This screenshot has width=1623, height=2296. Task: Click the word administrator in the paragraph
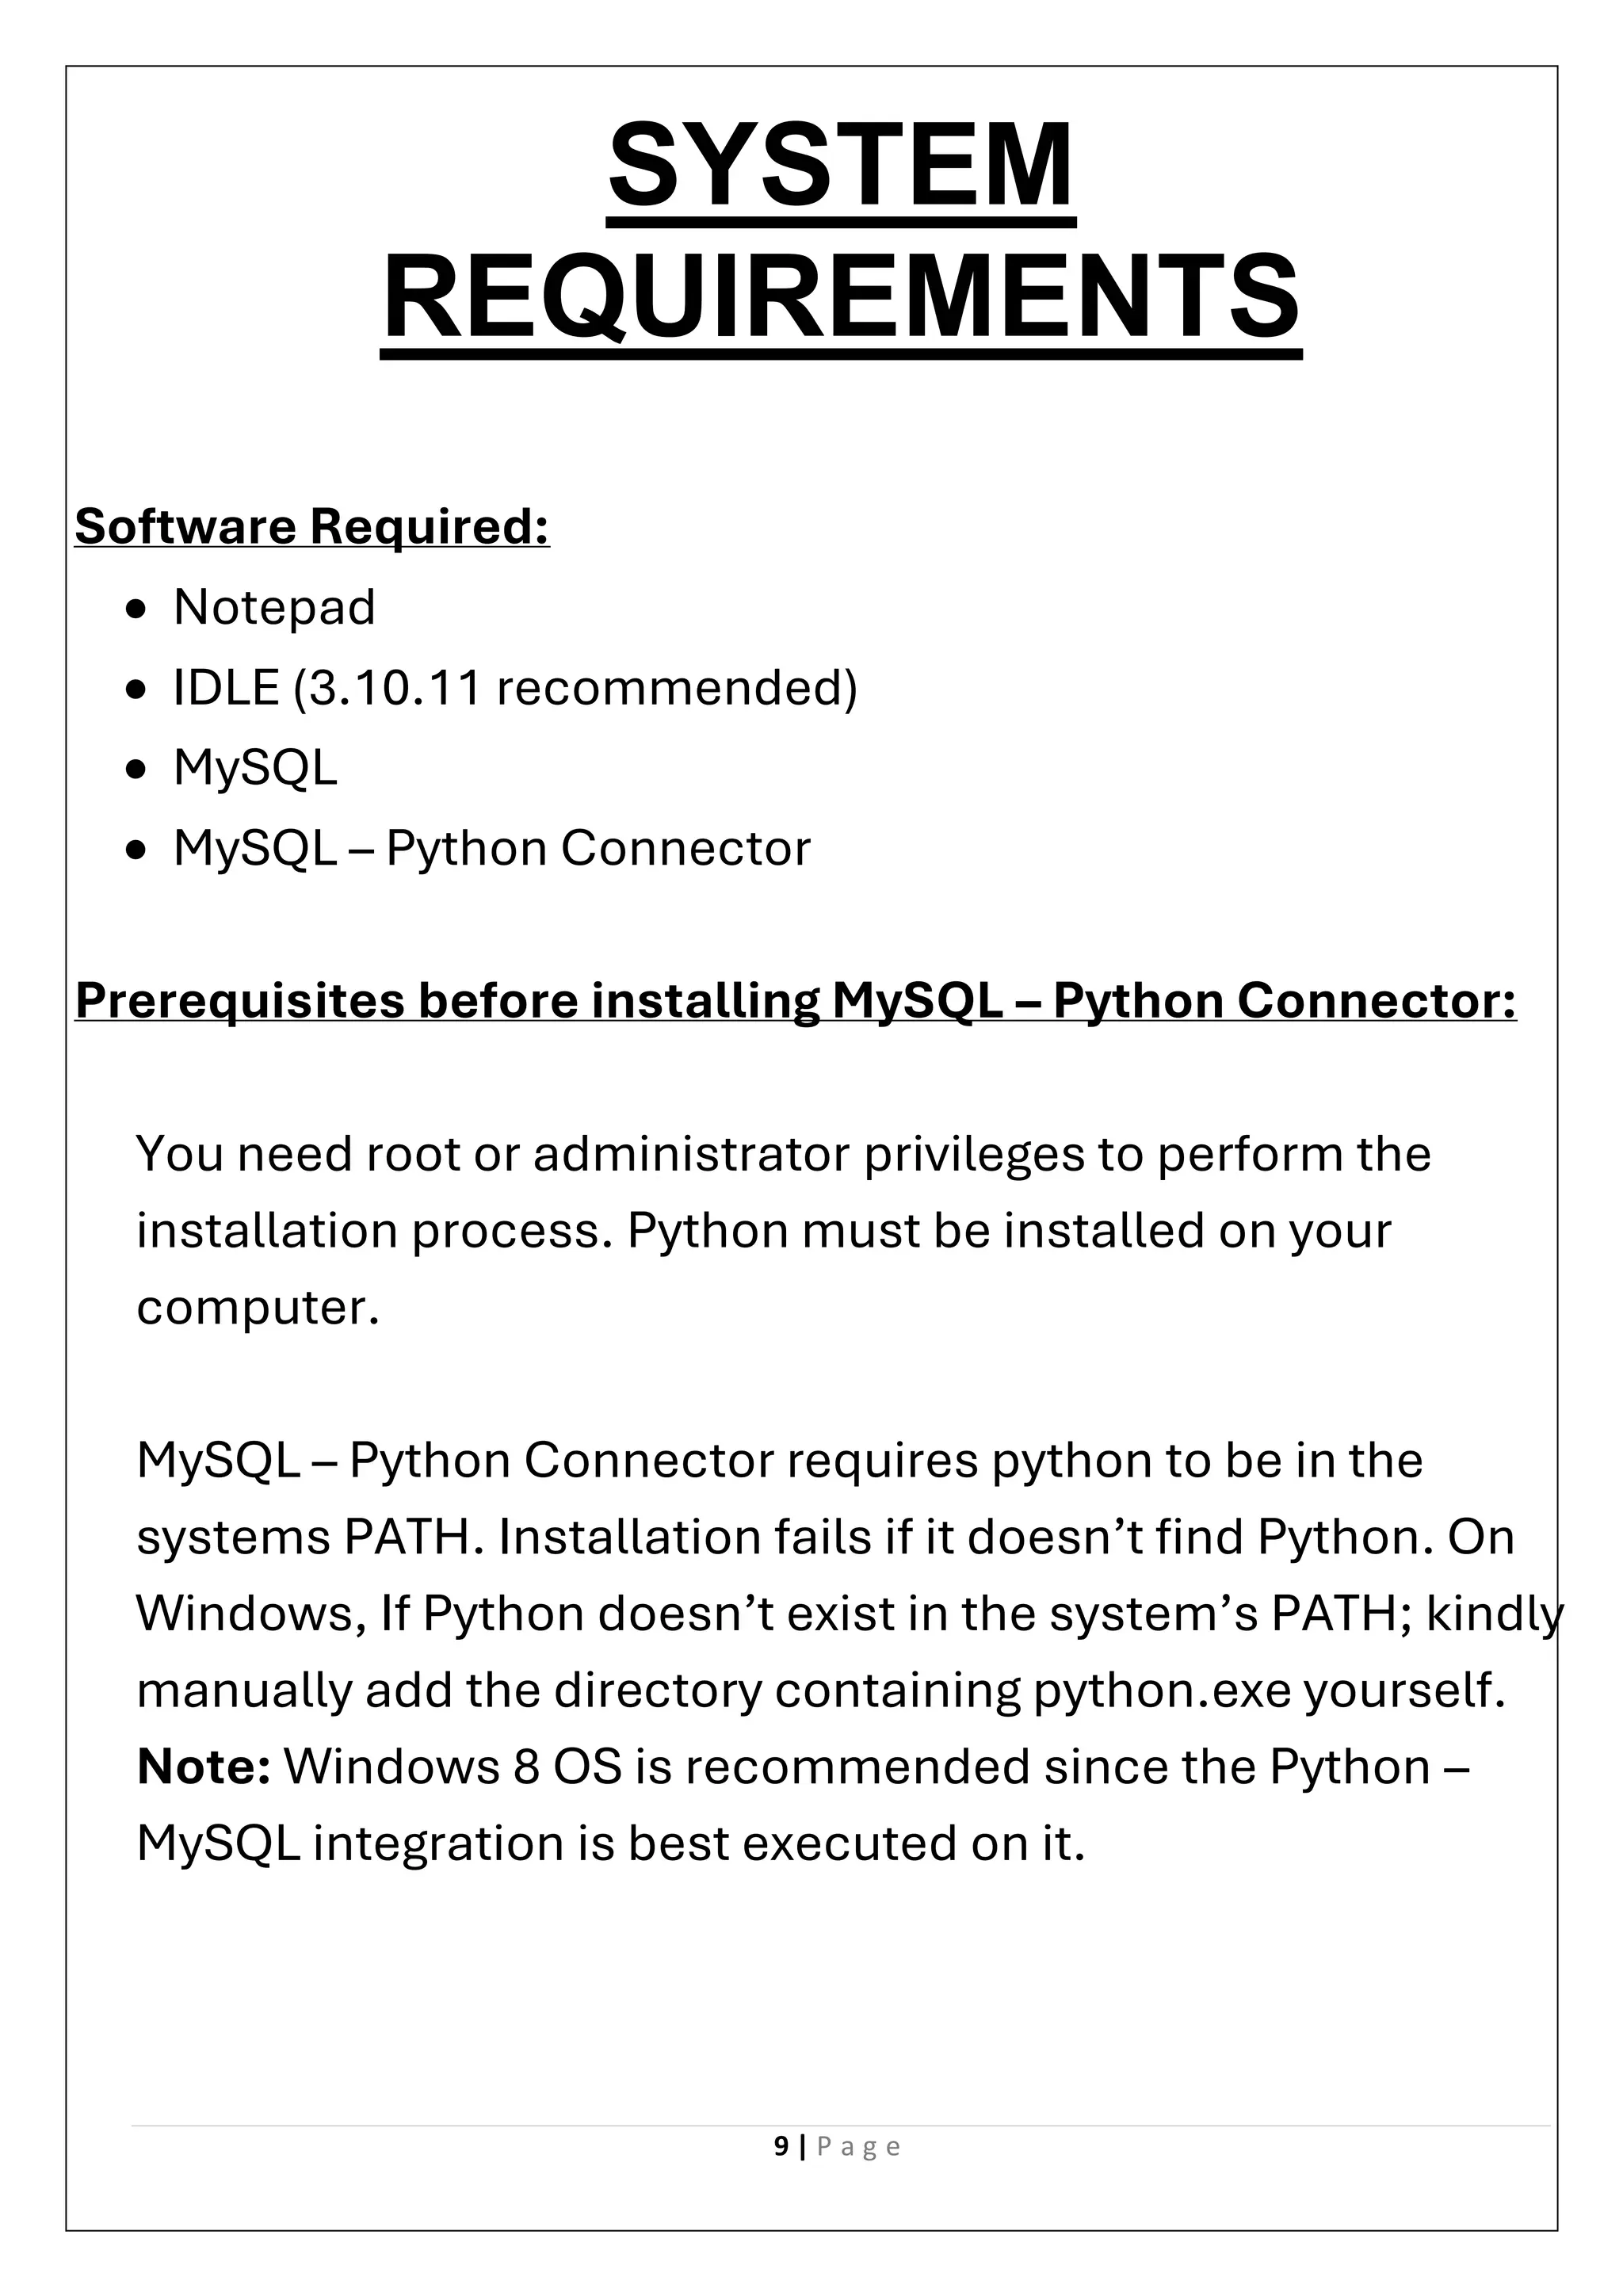[x=690, y=1154]
